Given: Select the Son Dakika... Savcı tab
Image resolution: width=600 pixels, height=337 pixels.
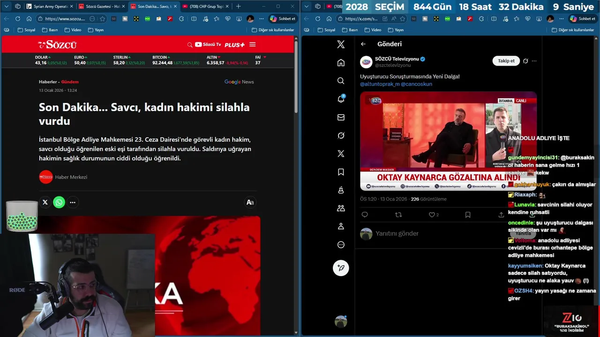Looking at the screenshot, I should point(153,6).
